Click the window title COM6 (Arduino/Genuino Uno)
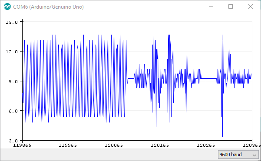Screen dimensions: 261x161 [49, 7]
